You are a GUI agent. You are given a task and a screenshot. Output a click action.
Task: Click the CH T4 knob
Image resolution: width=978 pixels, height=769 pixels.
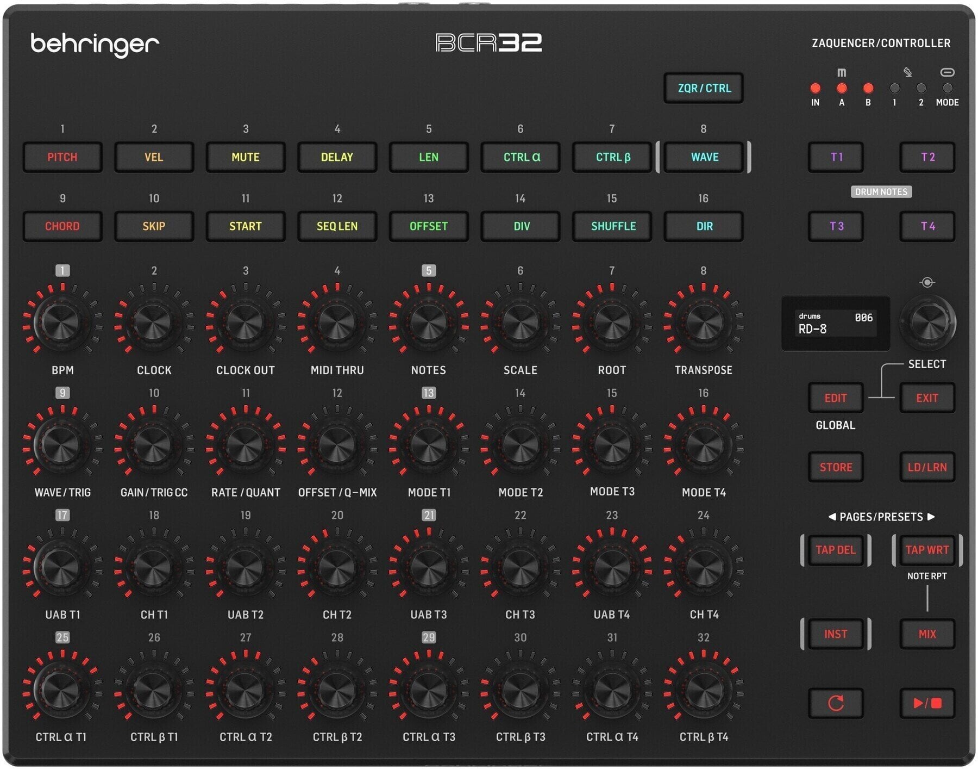click(703, 568)
